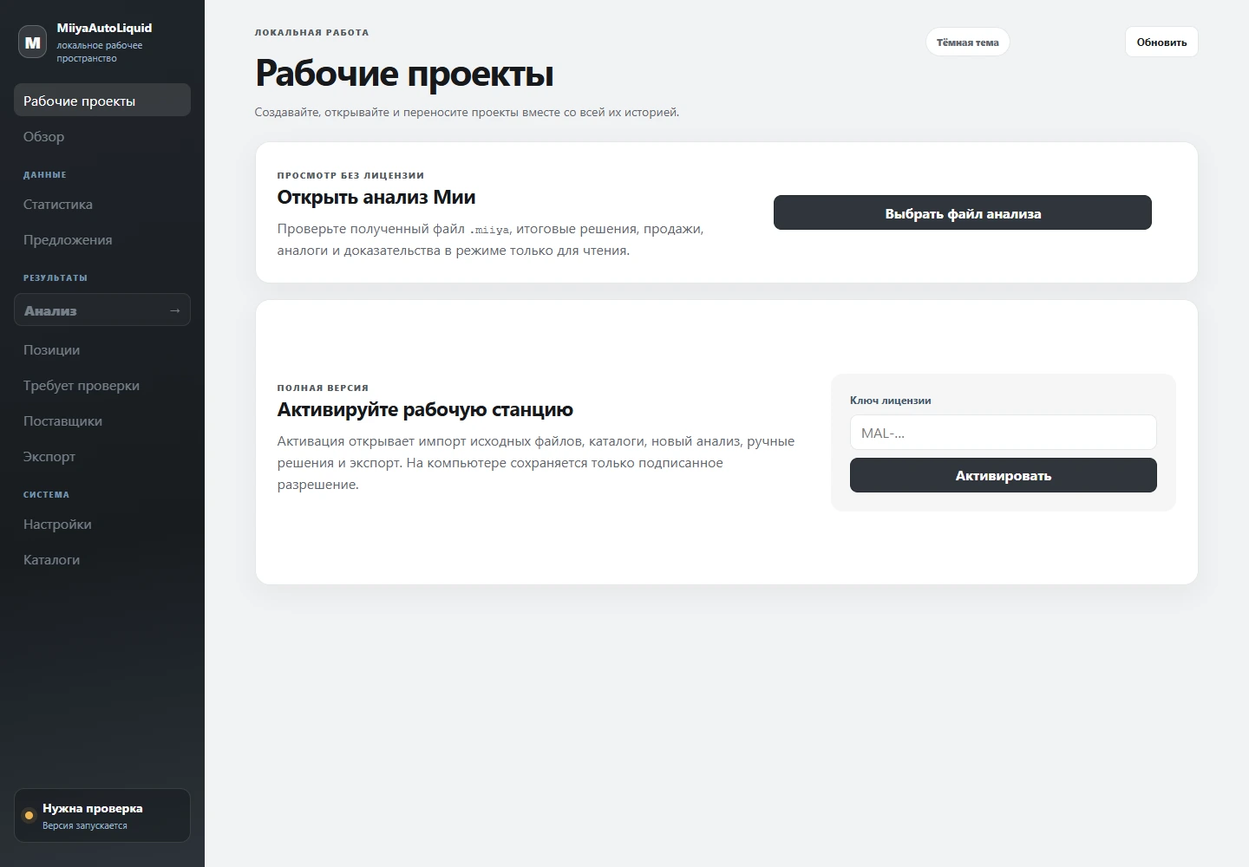Open the Анализ sidebar item

(102, 310)
